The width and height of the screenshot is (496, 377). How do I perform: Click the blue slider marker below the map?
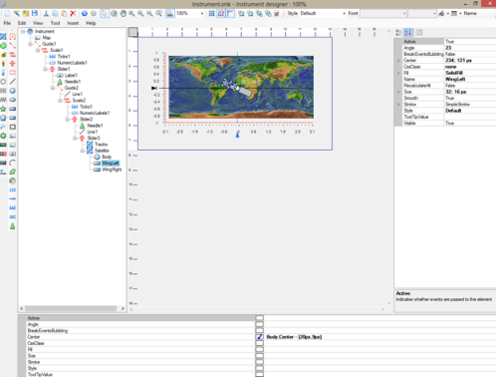(237, 134)
